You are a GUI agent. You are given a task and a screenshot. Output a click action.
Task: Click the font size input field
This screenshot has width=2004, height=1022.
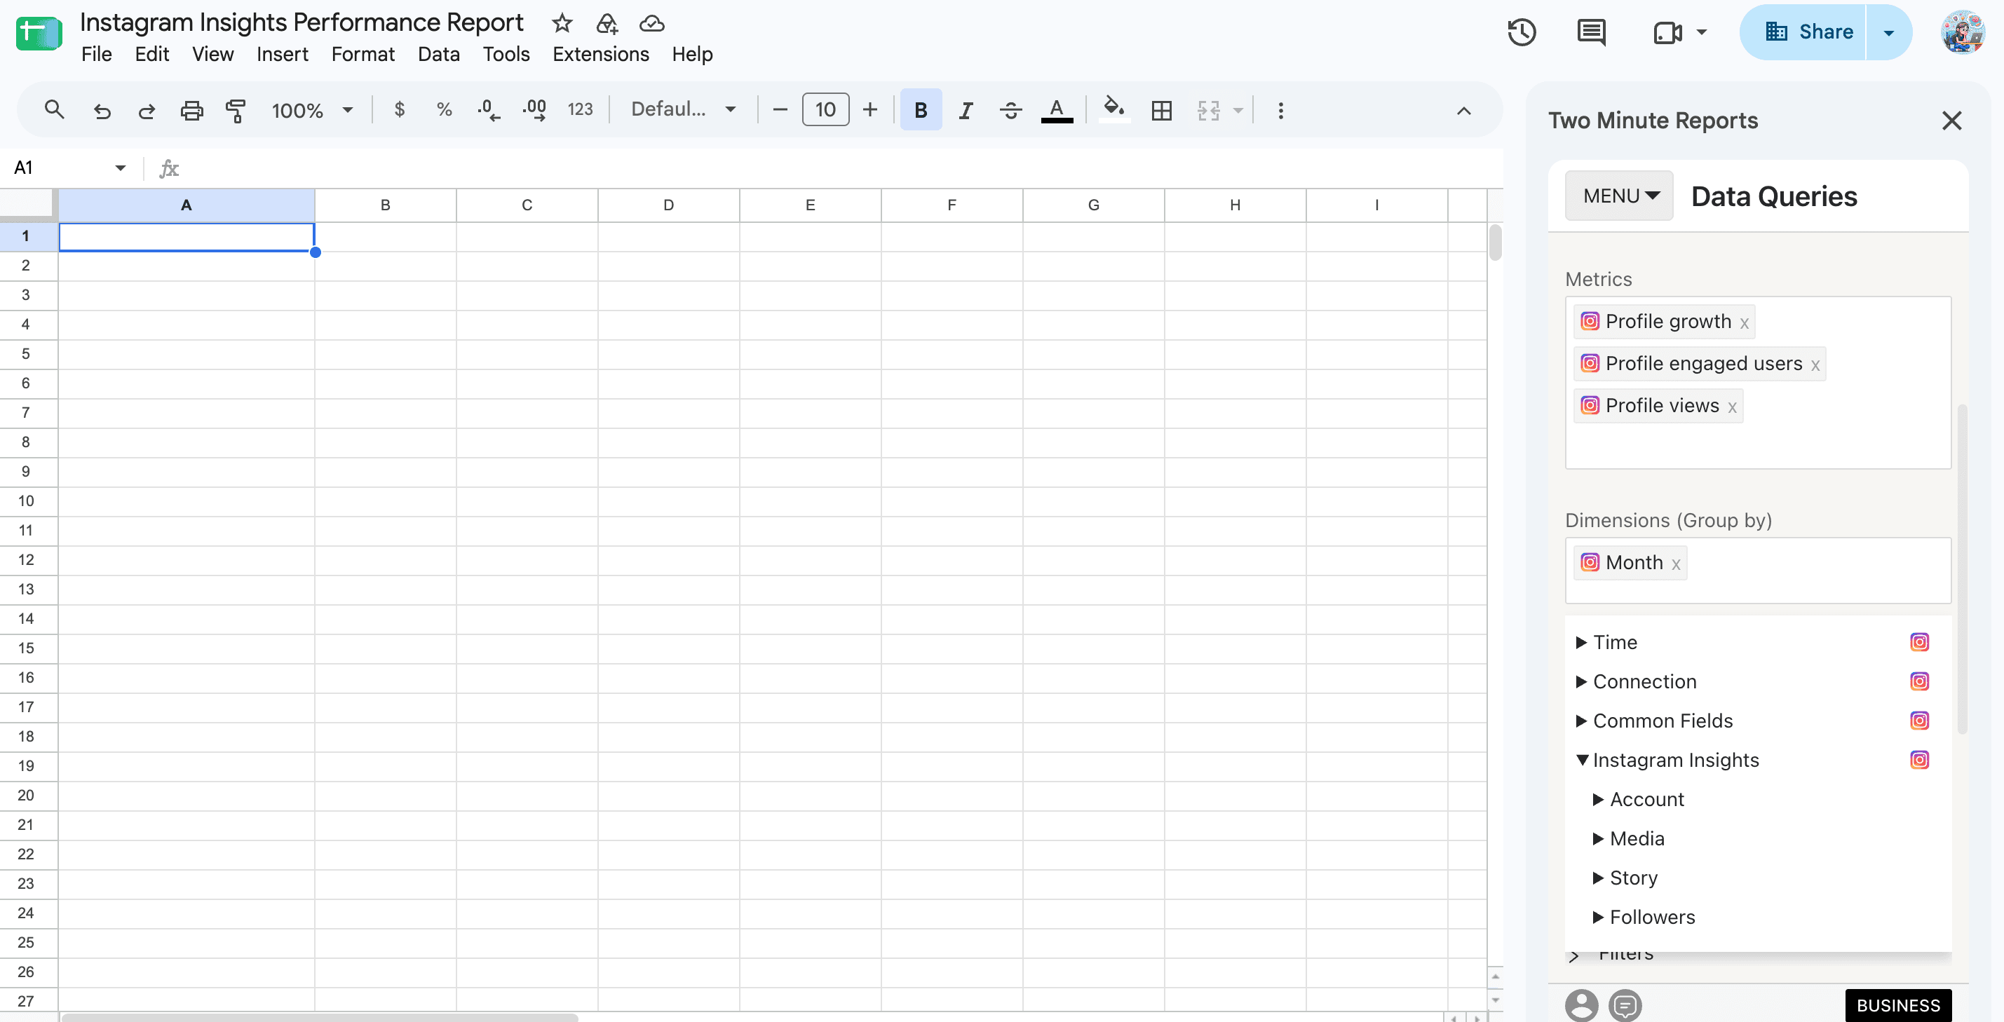coord(825,109)
